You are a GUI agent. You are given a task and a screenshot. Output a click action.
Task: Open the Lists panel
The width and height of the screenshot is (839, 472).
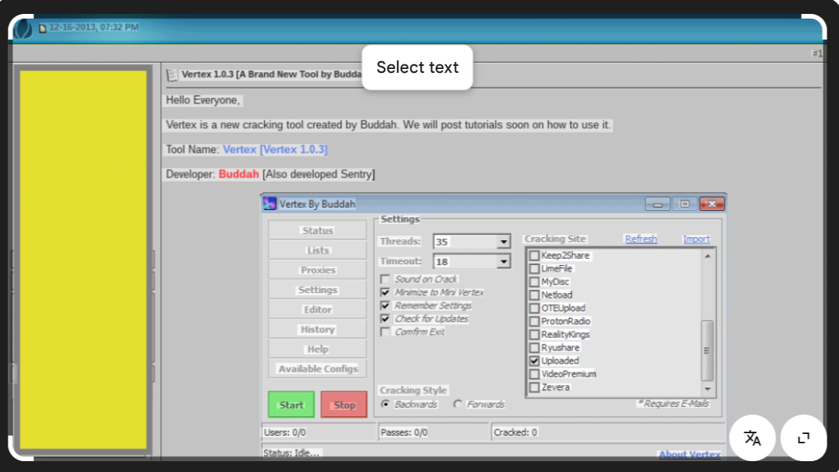[x=317, y=250]
